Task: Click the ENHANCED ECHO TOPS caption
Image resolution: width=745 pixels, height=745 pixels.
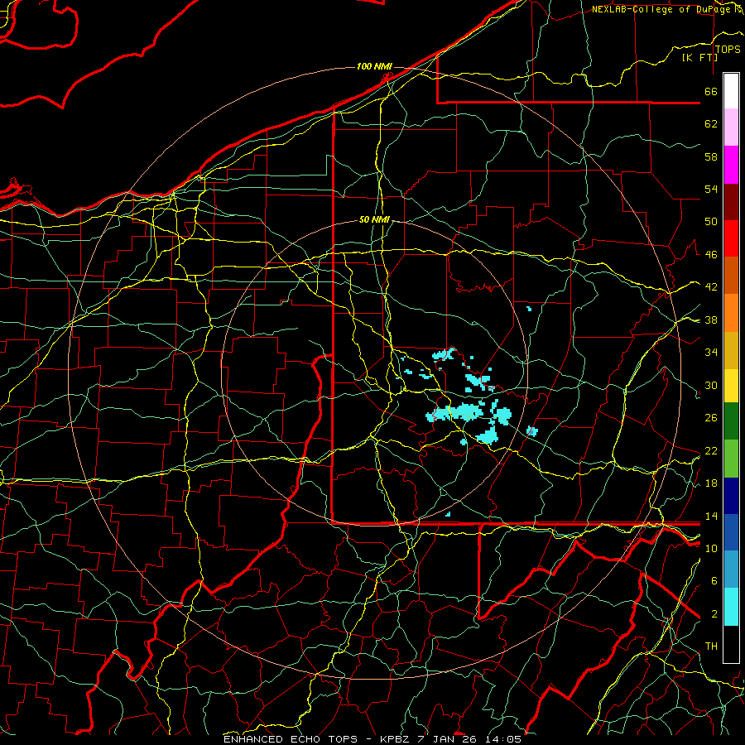Action: (x=291, y=739)
